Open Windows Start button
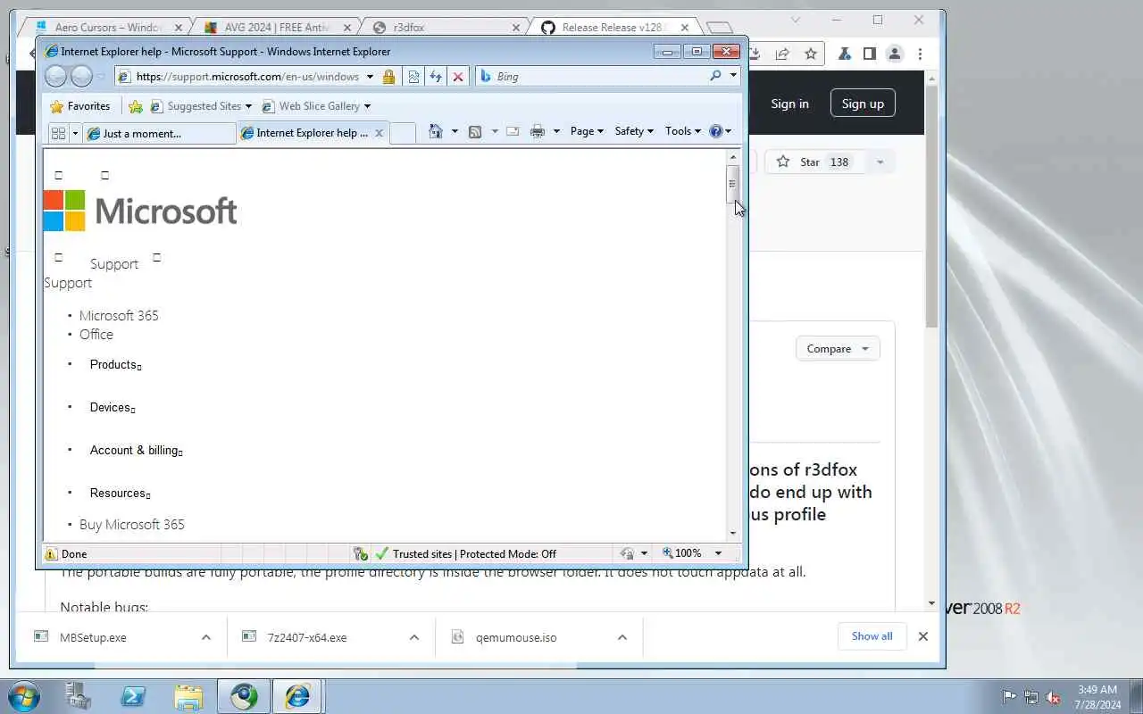 (24, 696)
